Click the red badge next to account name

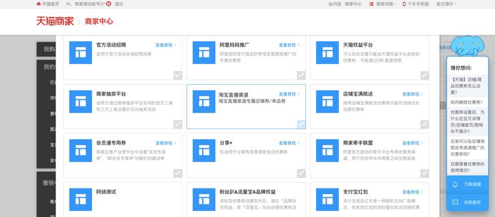coord(109,4)
